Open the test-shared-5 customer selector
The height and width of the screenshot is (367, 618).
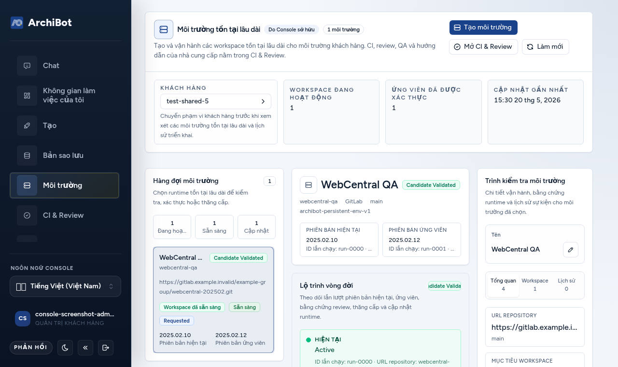(216, 101)
